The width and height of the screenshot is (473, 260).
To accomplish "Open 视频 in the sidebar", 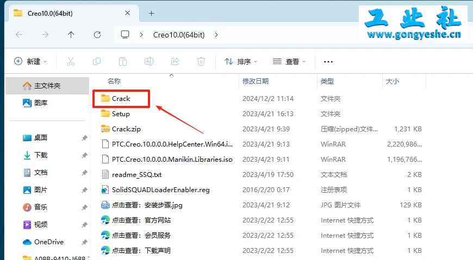I will point(35,225).
